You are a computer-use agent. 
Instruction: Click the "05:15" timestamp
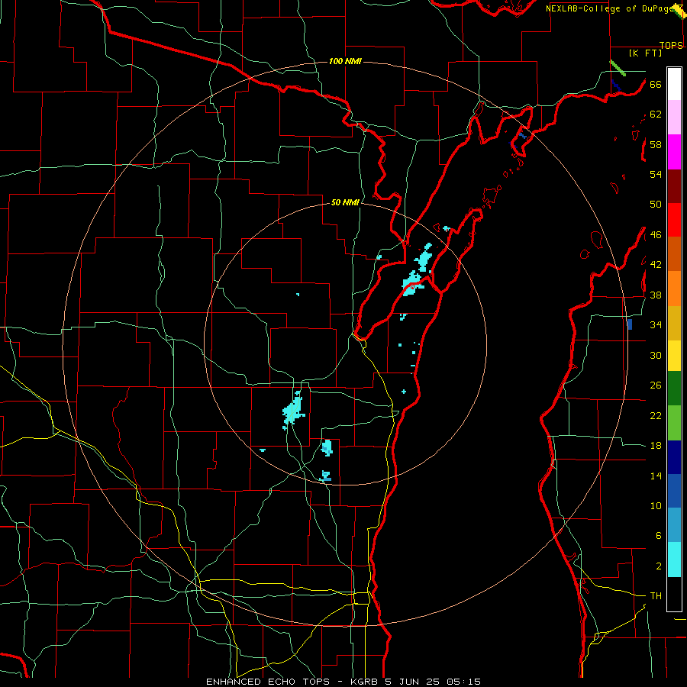click(x=463, y=682)
